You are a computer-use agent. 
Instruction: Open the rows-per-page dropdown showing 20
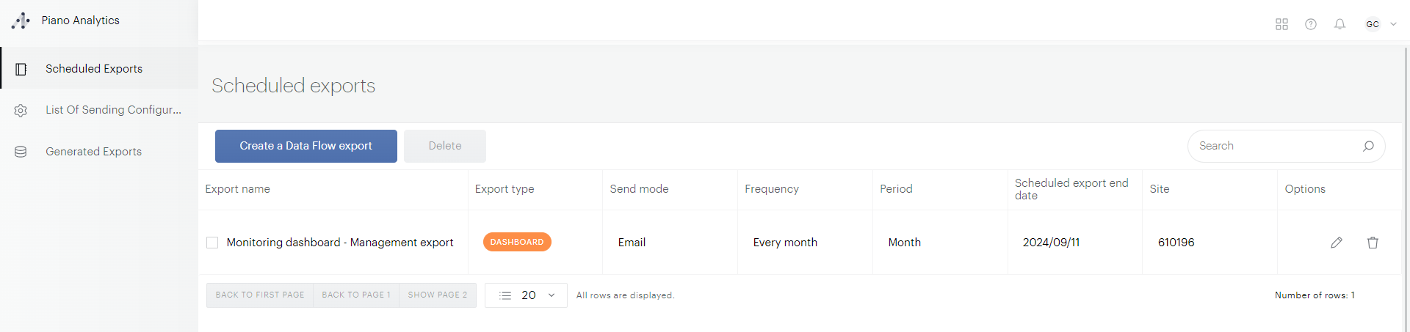click(x=526, y=295)
